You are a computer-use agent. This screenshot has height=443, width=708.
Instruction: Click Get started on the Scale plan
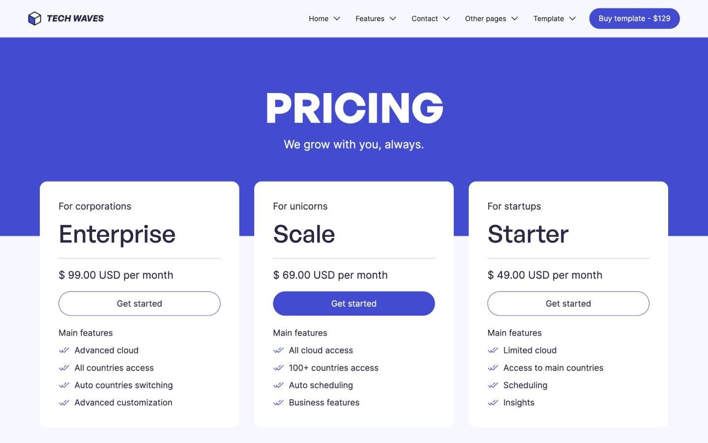[x=354, y=303]
